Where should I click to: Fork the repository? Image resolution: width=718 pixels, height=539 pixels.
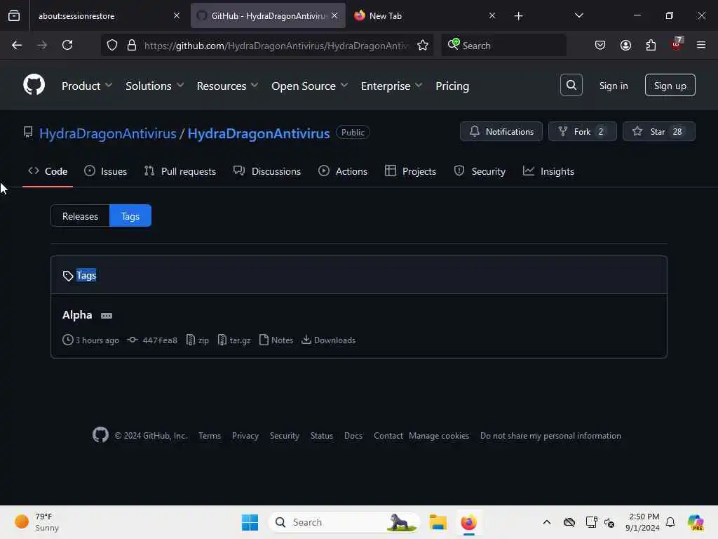coord(583,131)
